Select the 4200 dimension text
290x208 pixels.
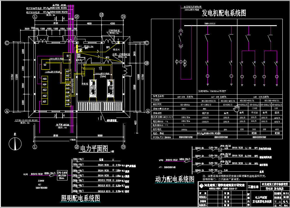113,23
